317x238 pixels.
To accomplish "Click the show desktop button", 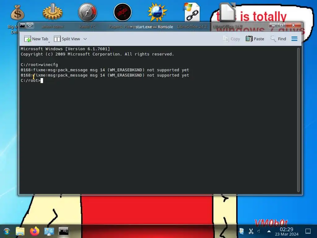I will click(x=308, y=231).
